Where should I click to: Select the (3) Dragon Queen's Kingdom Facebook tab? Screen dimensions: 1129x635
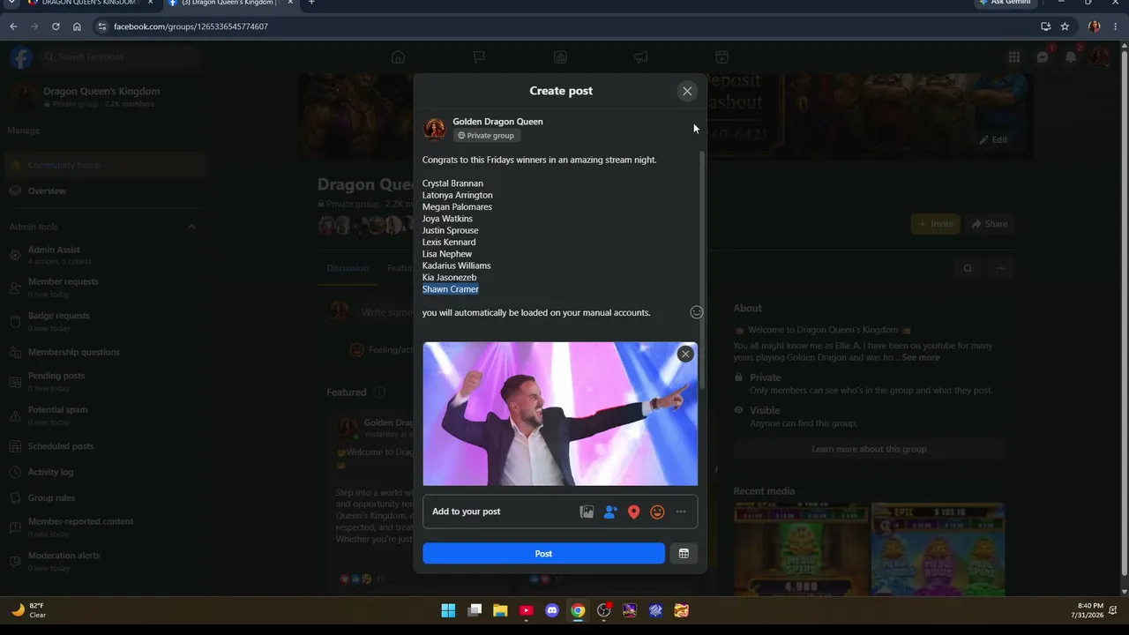[x=232, y=3]
